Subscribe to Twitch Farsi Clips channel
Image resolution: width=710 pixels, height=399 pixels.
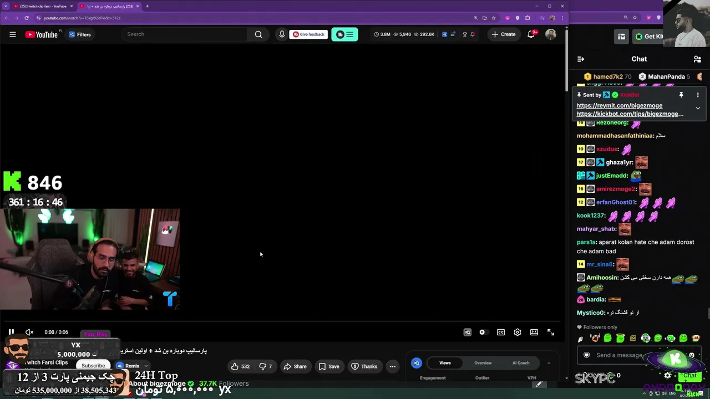(x=93, y=366)
